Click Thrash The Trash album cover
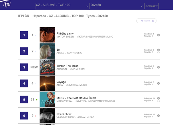This screenshot has height=125, width=173. [47, 67]
